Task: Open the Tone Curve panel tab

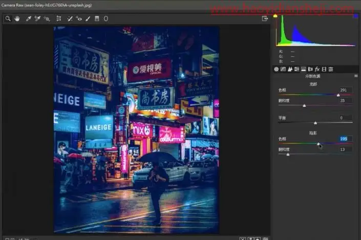Action: point(283,69)
